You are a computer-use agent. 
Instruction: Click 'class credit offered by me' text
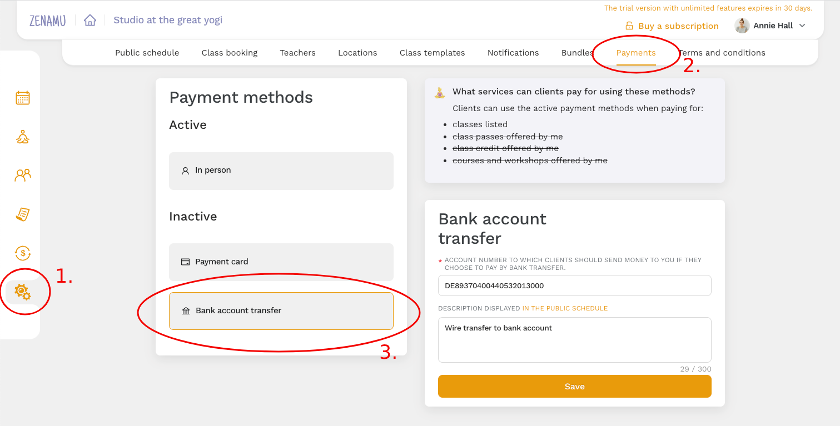pos(505,149)
